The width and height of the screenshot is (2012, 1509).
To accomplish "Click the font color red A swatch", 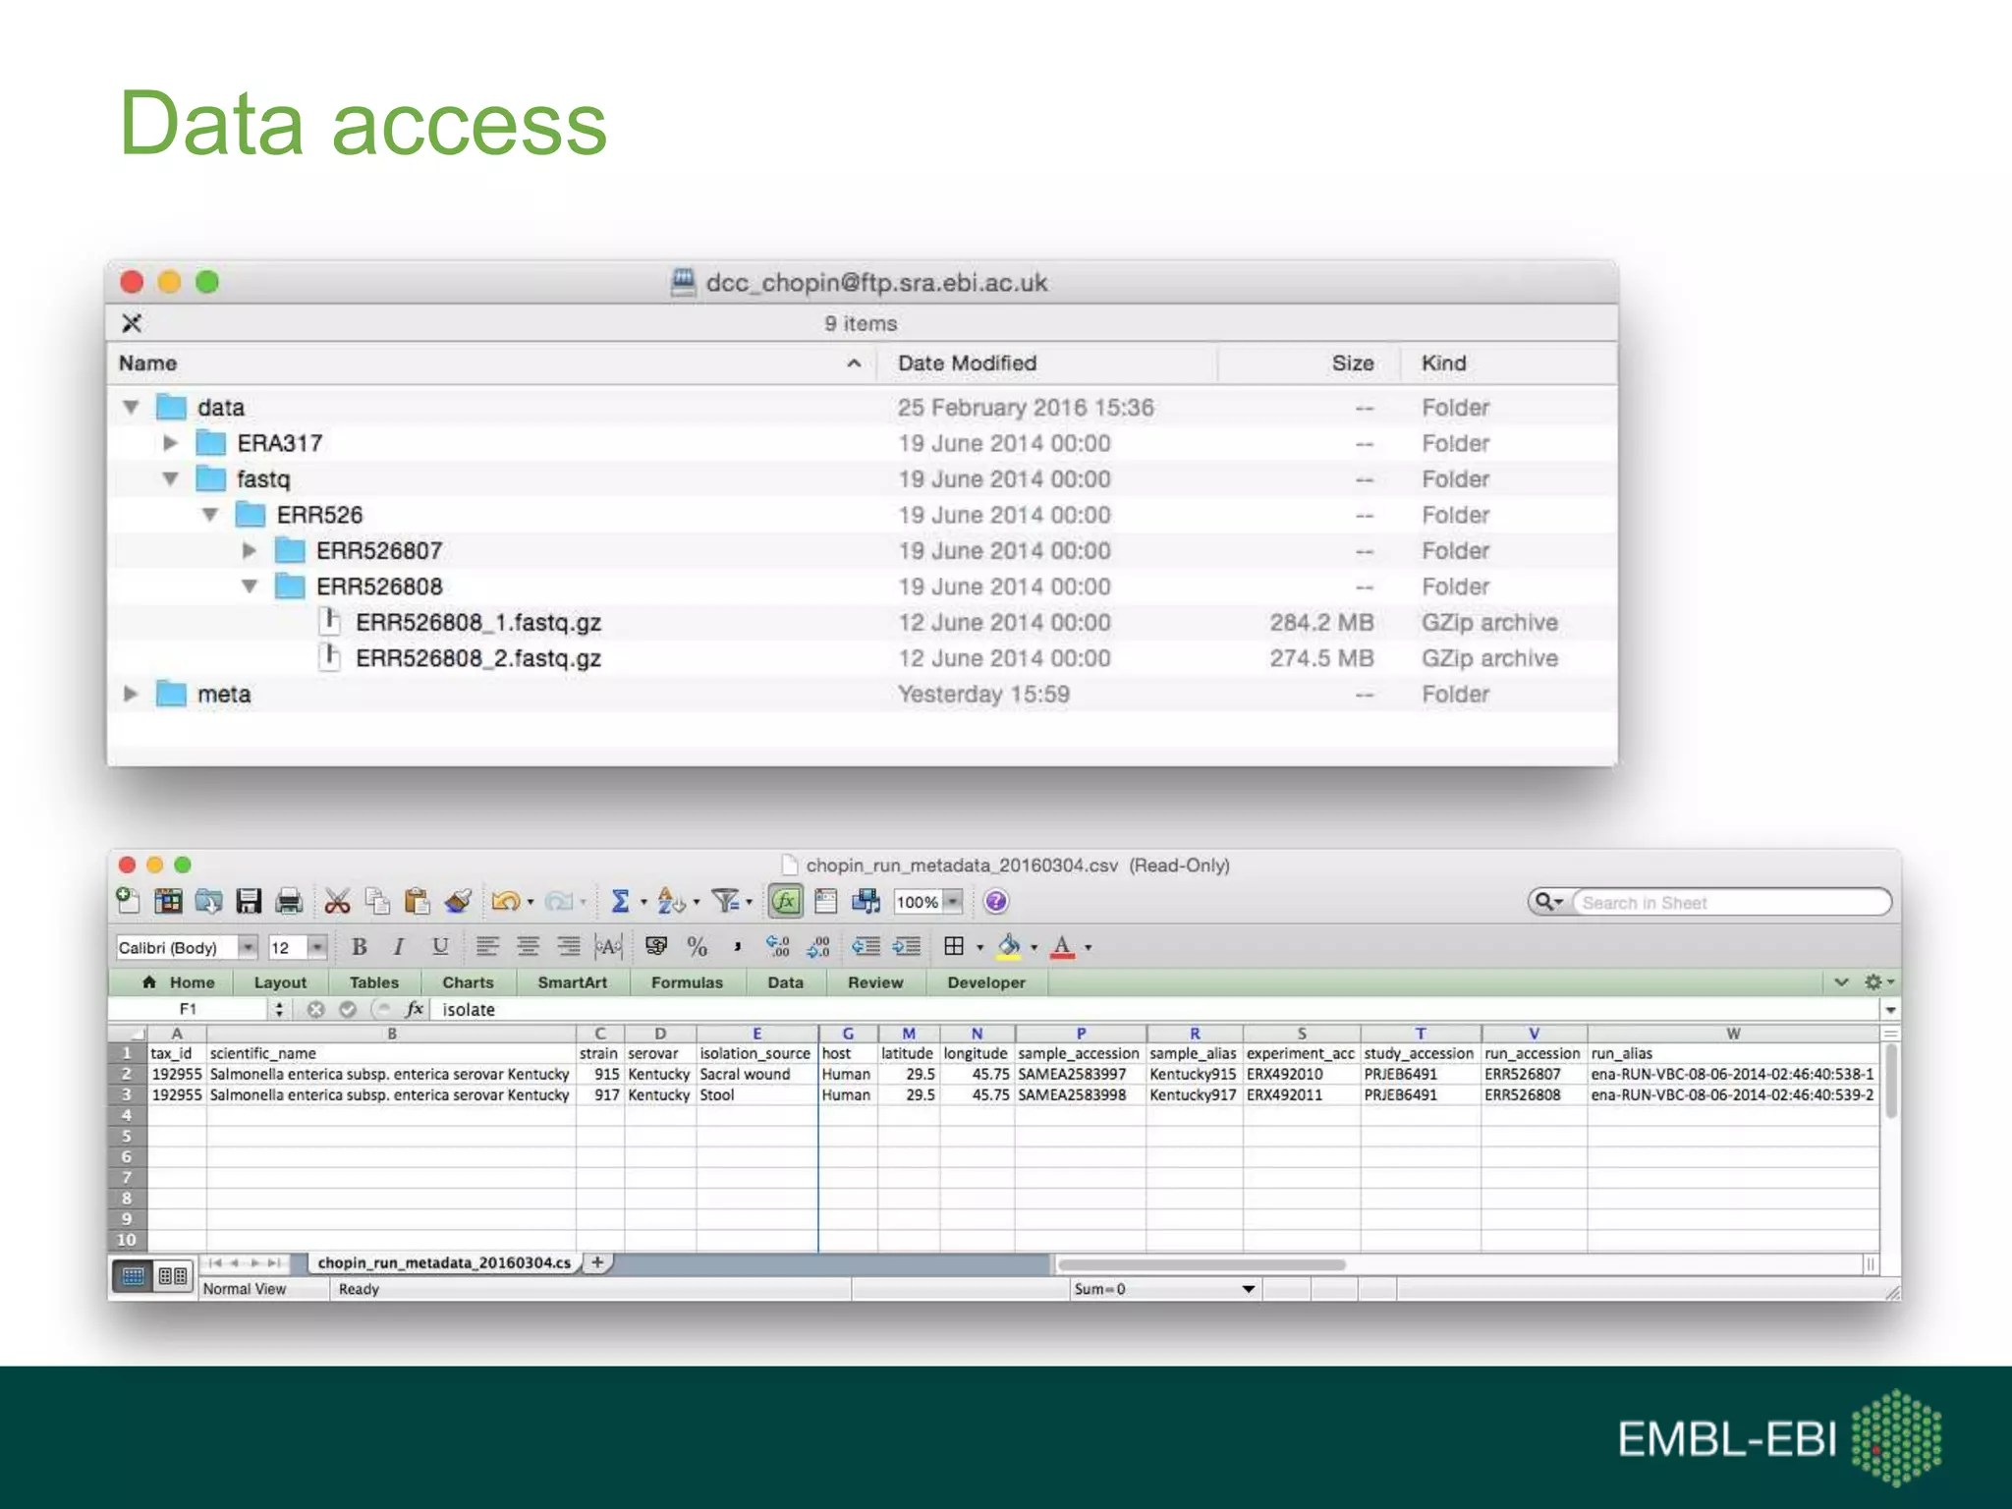I will pos(1062,947).
